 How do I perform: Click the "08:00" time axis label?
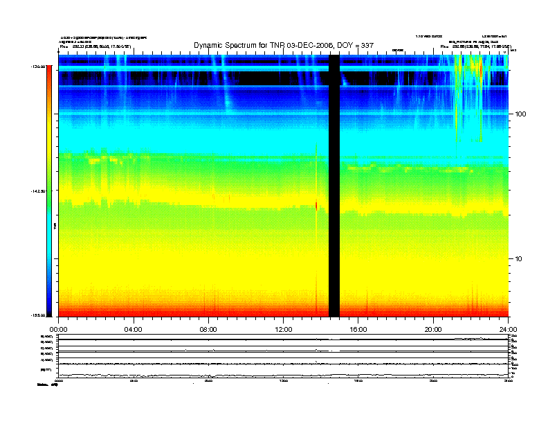(208, 330)
